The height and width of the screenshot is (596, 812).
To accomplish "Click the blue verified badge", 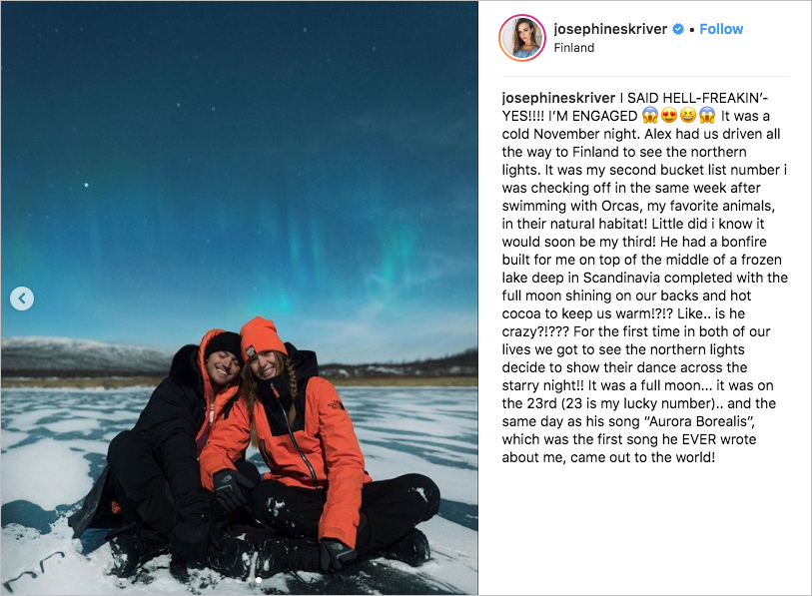I will [x=678, y=29].
